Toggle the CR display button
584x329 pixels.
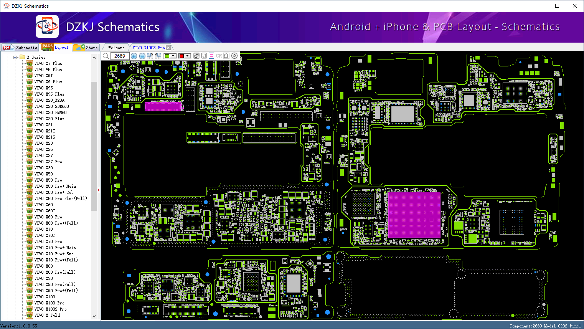[x=219, y=56]
